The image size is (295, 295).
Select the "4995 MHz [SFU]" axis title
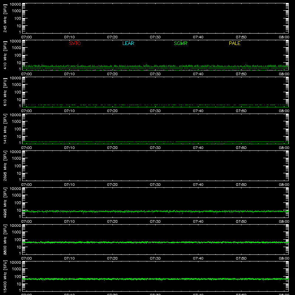click(5, 202)
